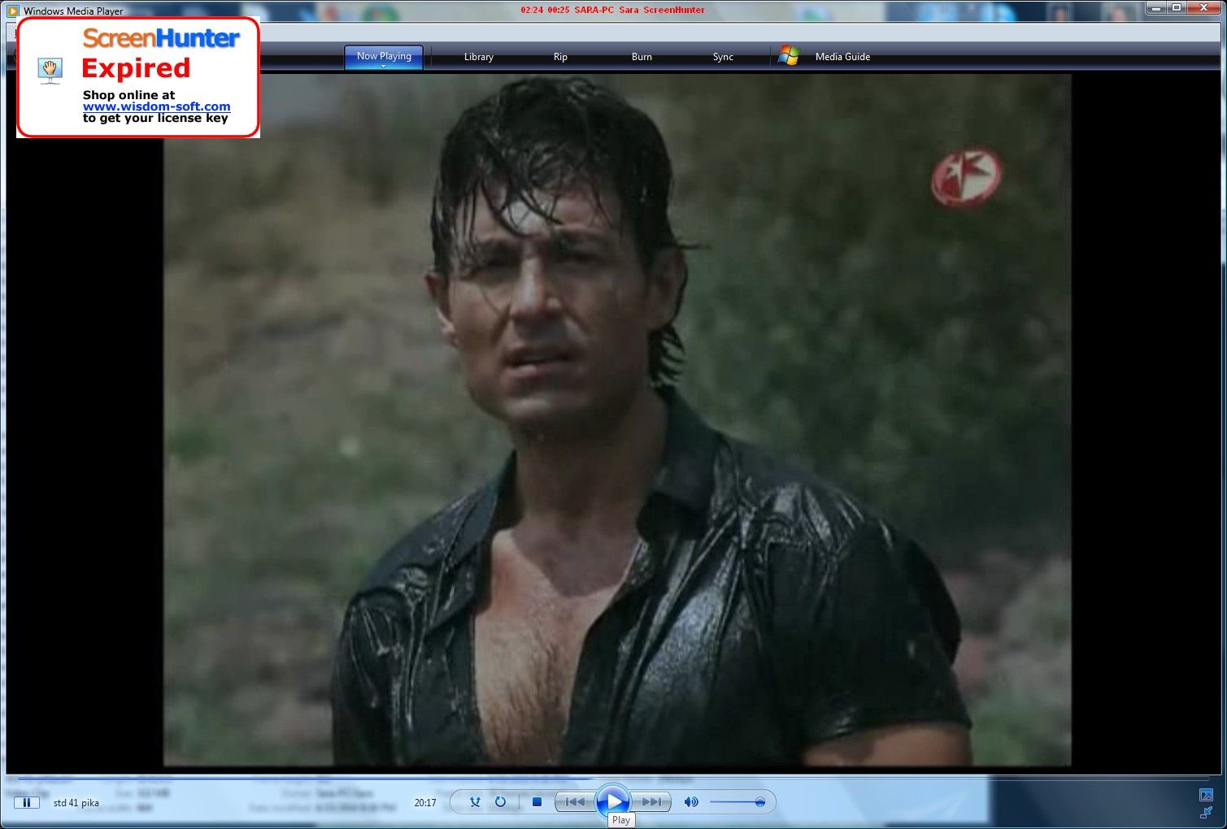This screenshot has width=1227, height=829.
Task: Open the Library tab
Action: tap(478, 57)
